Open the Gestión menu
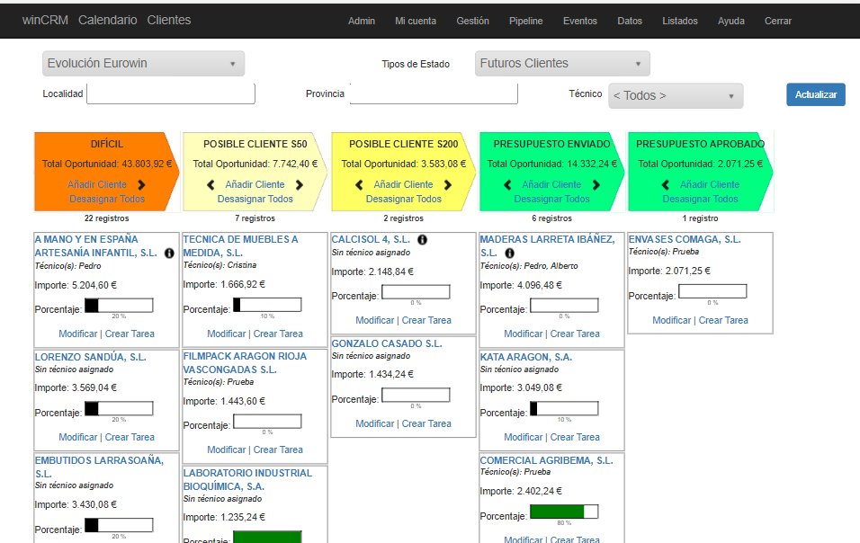This screenshot has width=860, height=543. click(x=473, y=21)
